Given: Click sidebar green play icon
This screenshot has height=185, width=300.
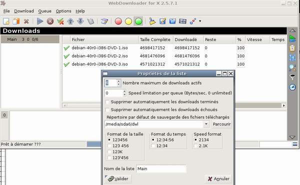Looking at the screenshot, I should click(292, 39).
